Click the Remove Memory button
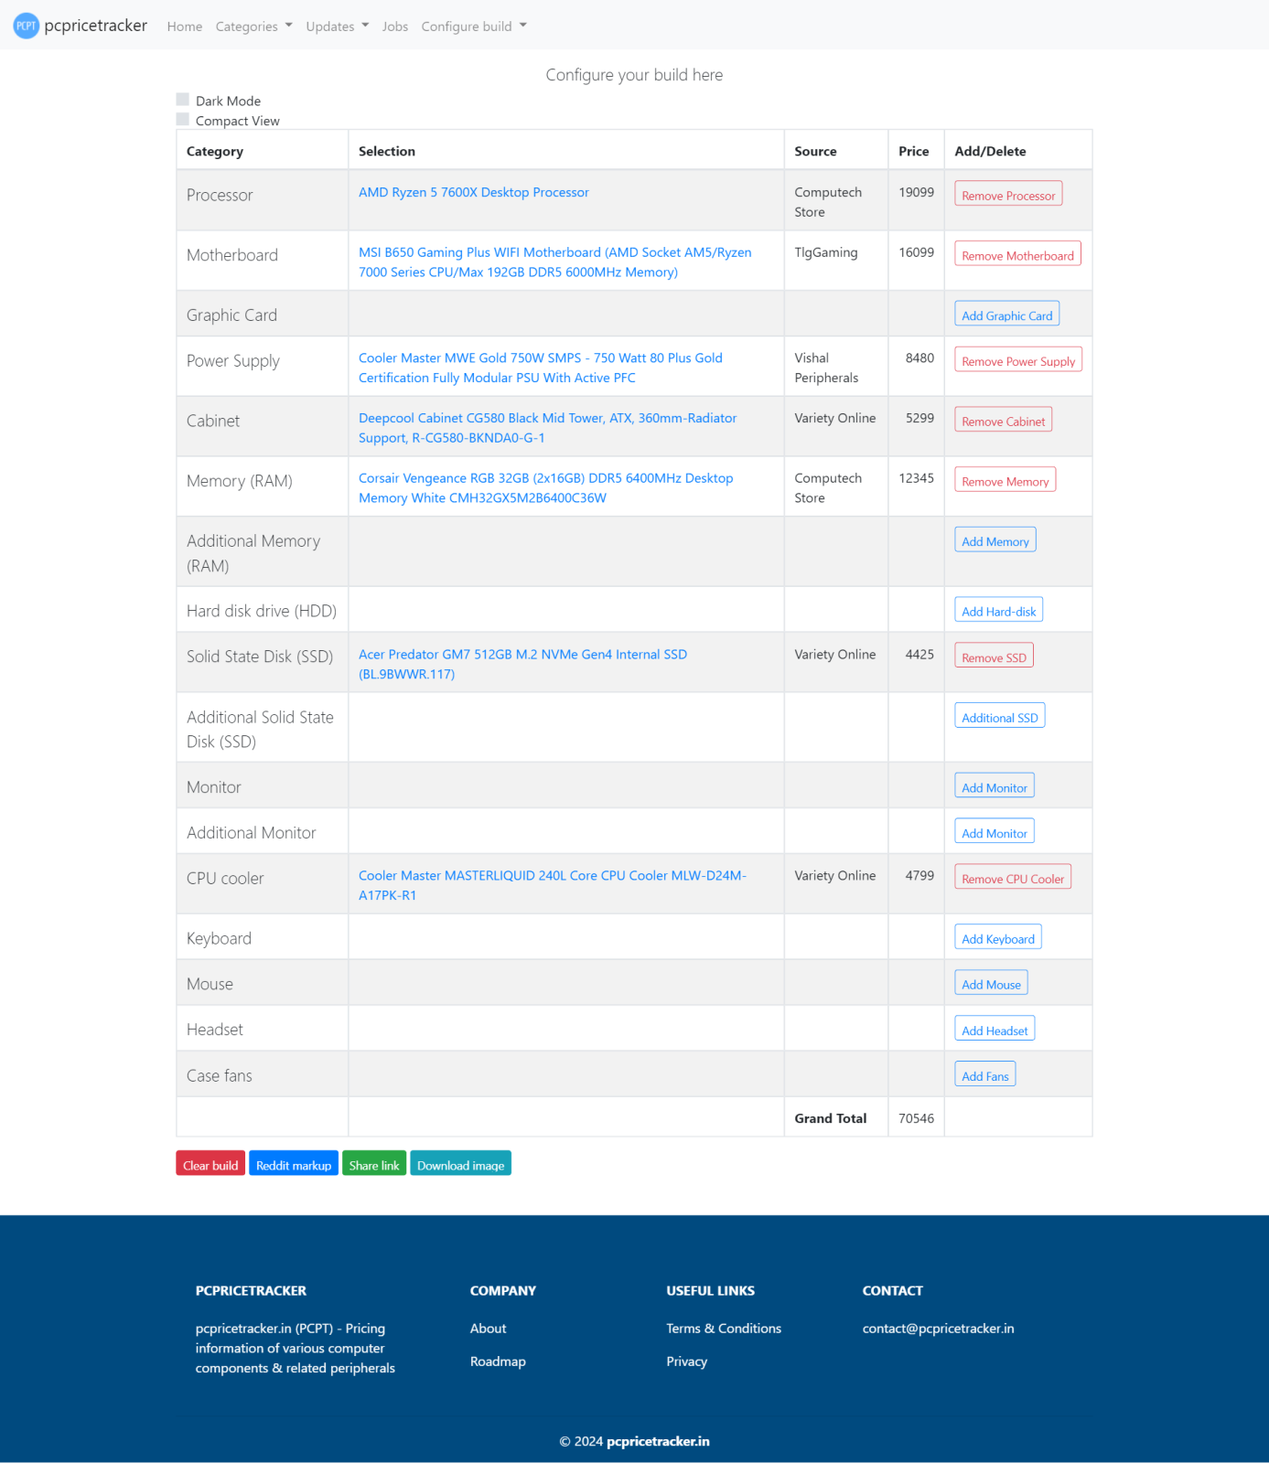Screen dimensions: 1269x1463 pyautogui.click(x=1005, y=481)
